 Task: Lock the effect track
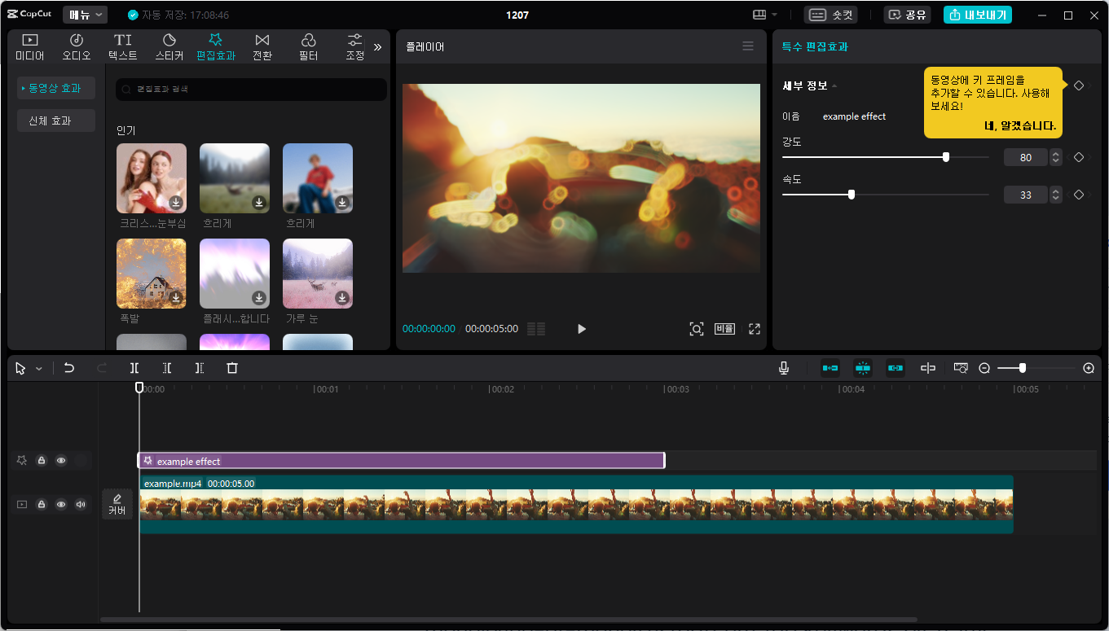[x=42, y=460]
